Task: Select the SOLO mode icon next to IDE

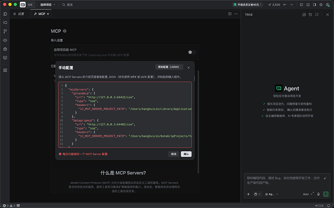Action: 23,5
